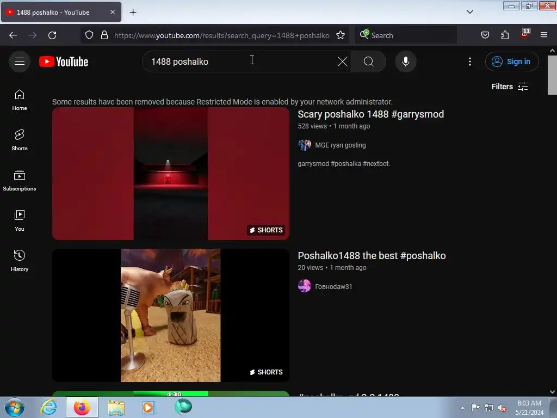The image size is (557, 418).
Task: Open Windows Explorer folder in the taskbar
Action: [116, 407]
